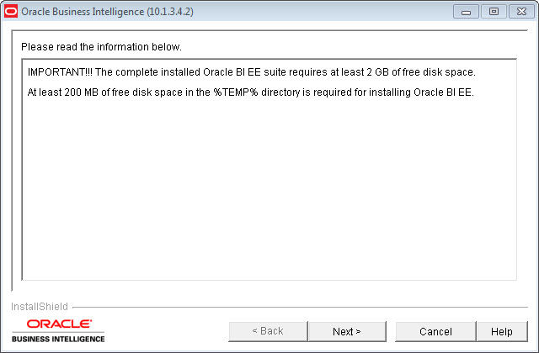Viewport: 539px width, 353px height.
Task: Click the window title Oracle Business Intelligence
Action: [x=83, y=12]
